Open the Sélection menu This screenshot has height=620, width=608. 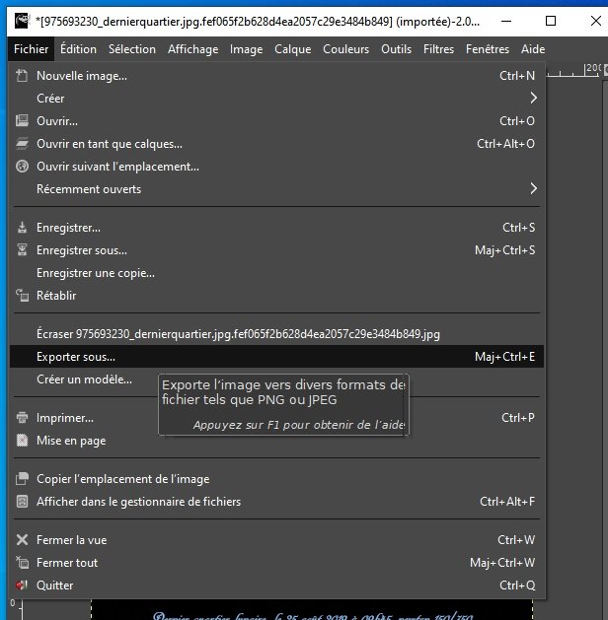(x=132, y=49)
